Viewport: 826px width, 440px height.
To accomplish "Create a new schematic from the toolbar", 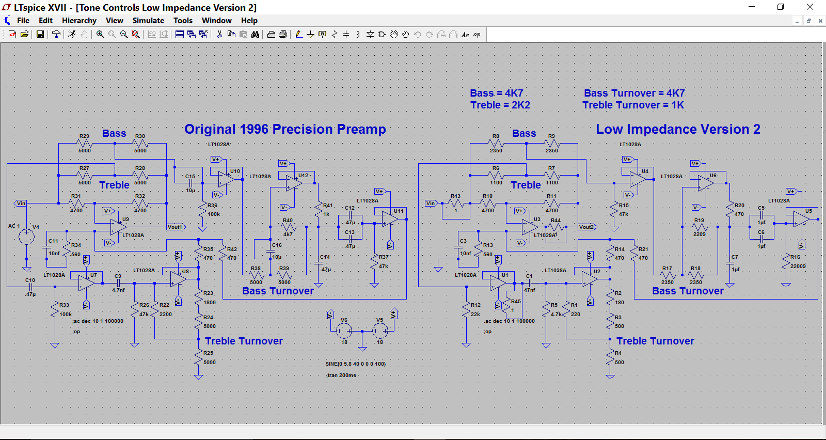I will (12, 35).
